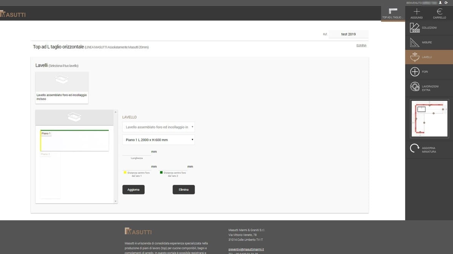Click the LAVELLO section label
The image size is (453, 254).
[129, 117]
